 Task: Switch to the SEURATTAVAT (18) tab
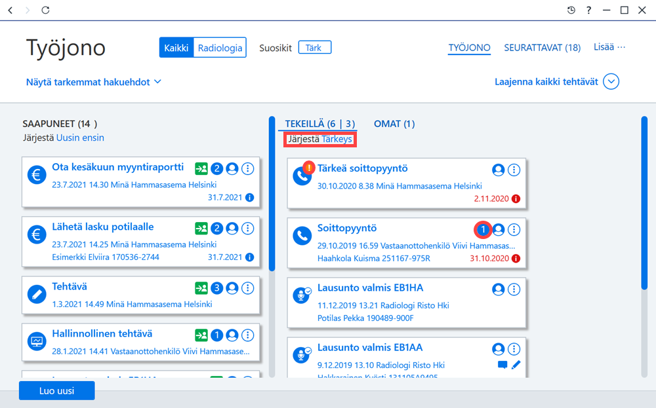(543, 48)
